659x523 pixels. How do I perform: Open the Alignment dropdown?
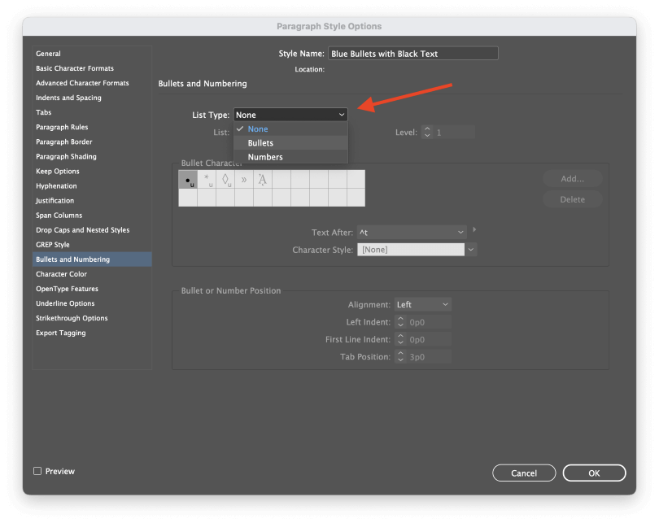[x=422, y=303]
